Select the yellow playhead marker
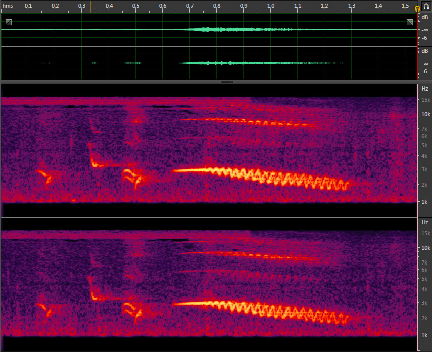This screenshot has width=432, height=352. [417, 9]
